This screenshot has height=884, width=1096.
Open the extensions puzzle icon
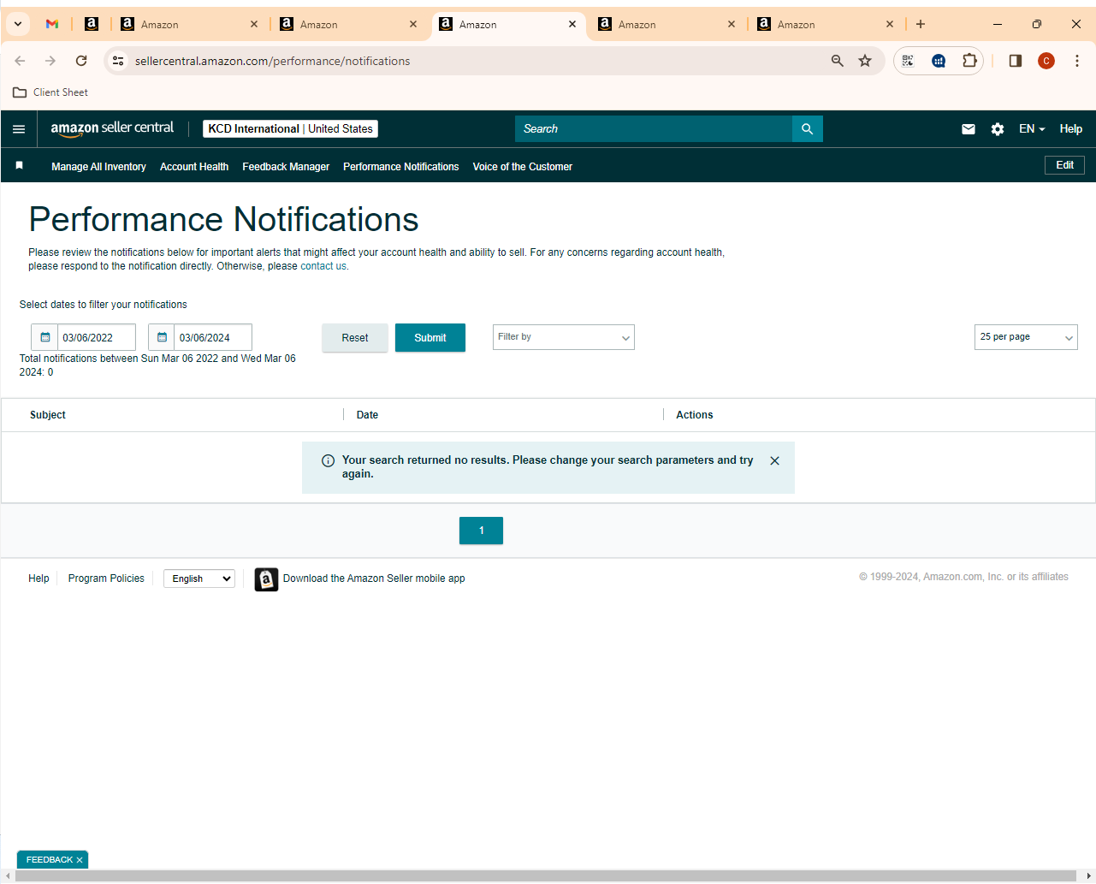coord(969,61)
